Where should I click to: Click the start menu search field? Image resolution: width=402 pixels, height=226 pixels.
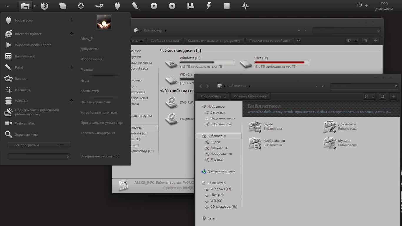39,157
